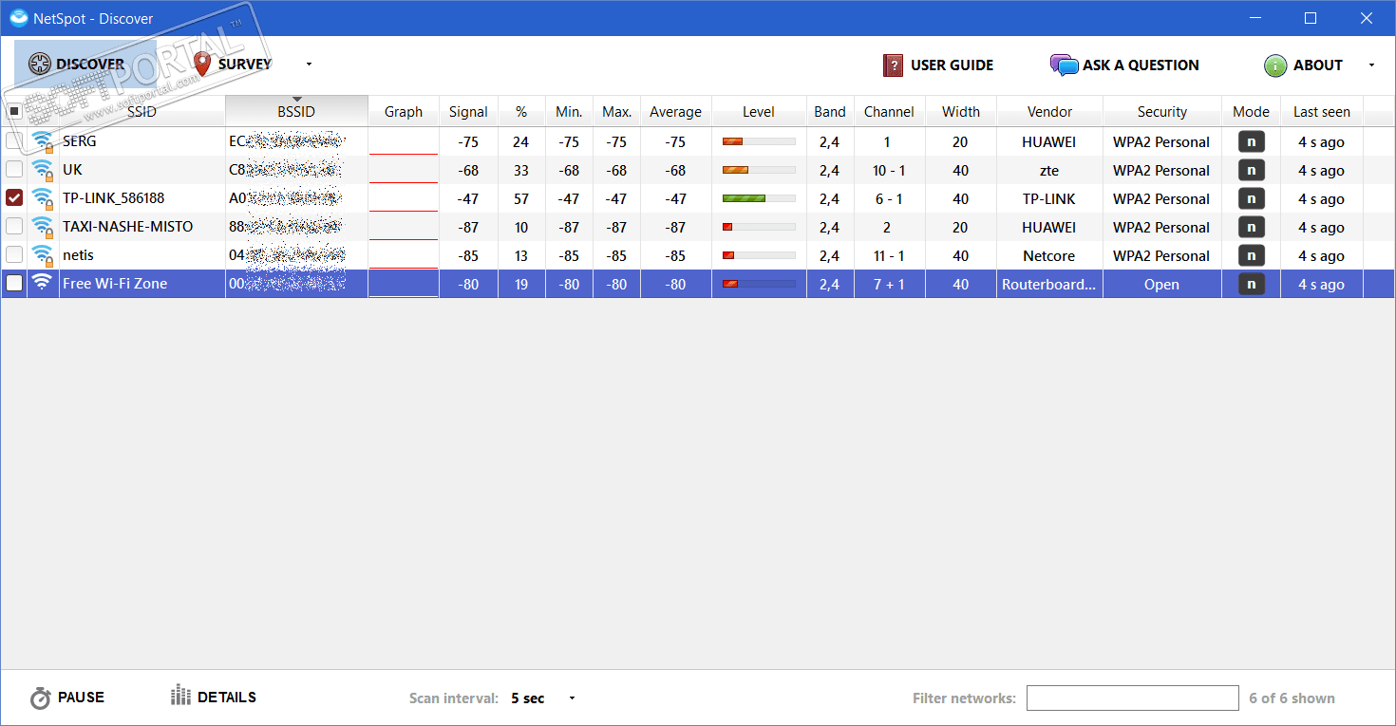This screenshot has width=1396, height=726.
Task: Click the Open security cell
Action: 1162,284
